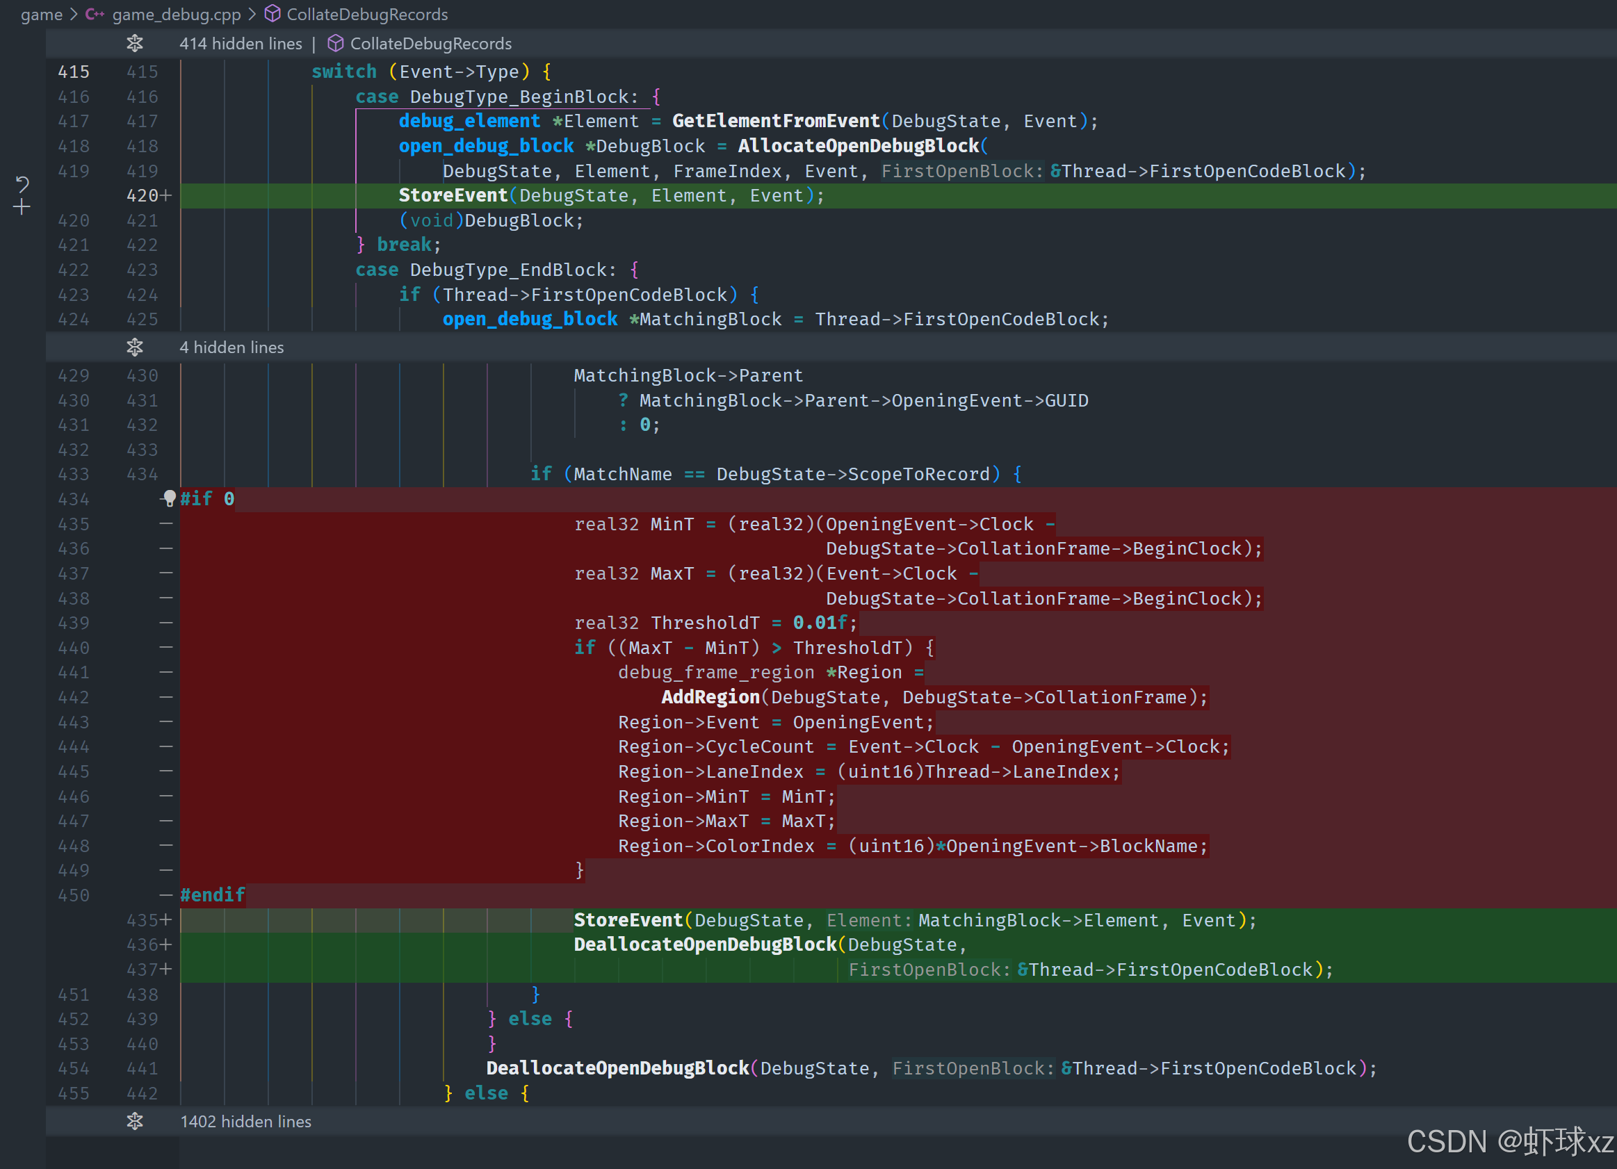Click the lightbulb code action icon
1617x1169 pixels.
click(169, 498)
